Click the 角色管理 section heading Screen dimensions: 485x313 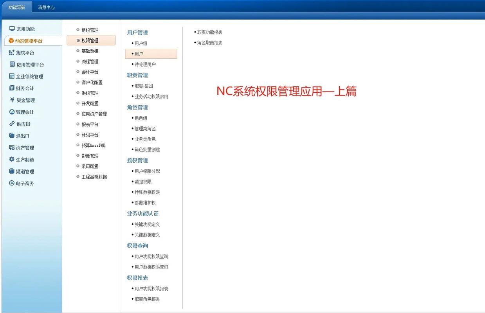(137, 107)
